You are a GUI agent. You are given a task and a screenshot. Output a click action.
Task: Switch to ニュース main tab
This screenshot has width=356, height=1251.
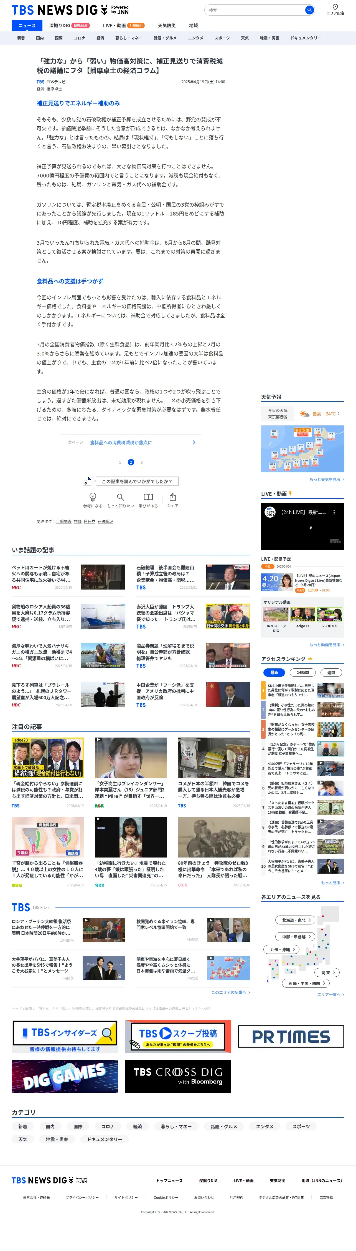[x=27, y=25]
